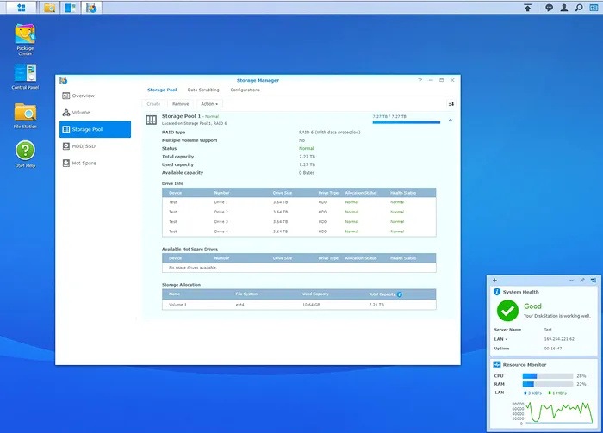Screen dimensions: 603x433
Task: Go to Volume in the sidebar
Action: pyautogui.click(x=95, y=113)
